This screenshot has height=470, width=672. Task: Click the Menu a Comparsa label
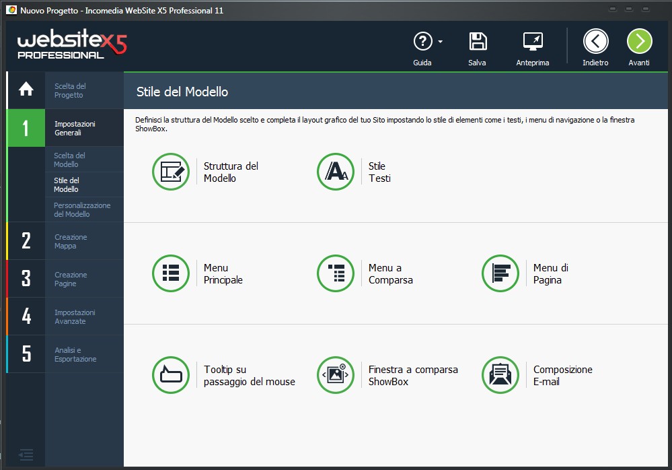click(x=390, y=273)
